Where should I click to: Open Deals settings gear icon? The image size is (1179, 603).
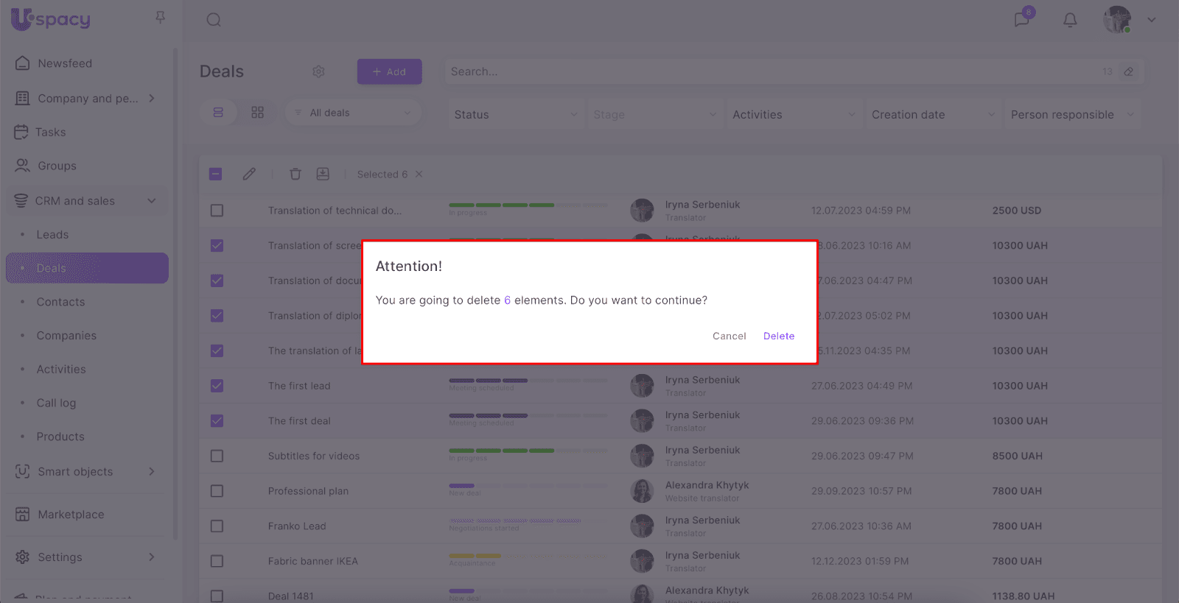(318, 71)
